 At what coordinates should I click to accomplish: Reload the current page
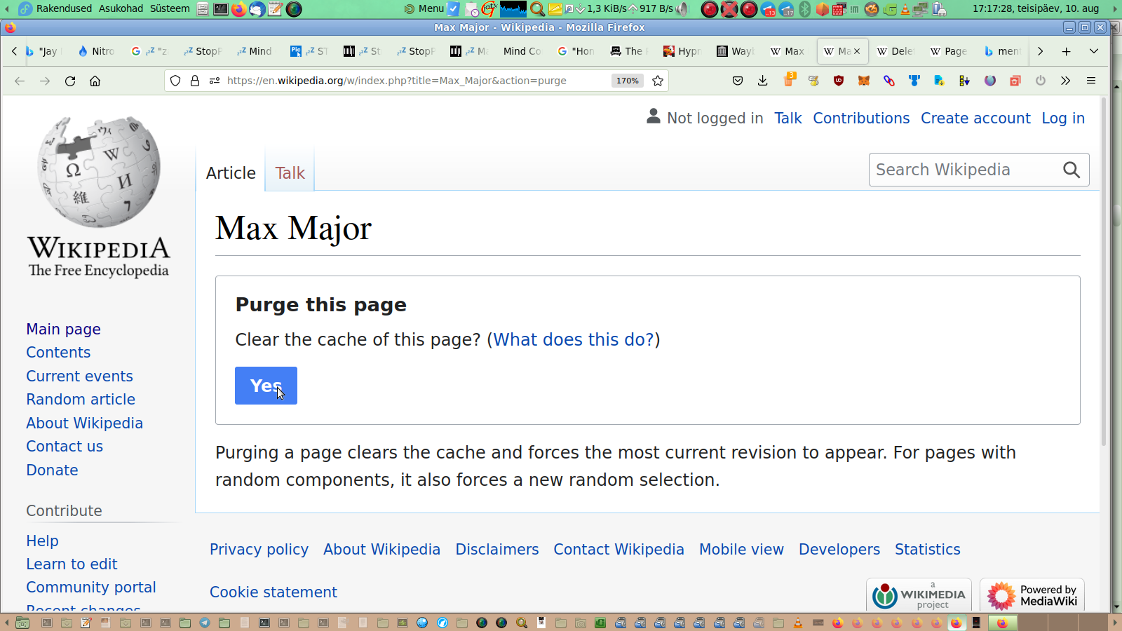click(70, 81)
